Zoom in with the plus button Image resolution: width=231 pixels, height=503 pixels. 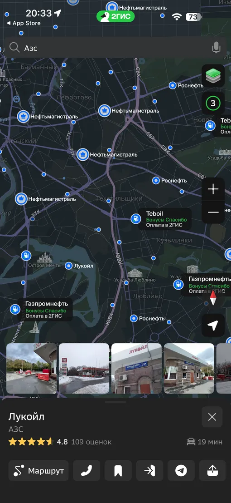click(213, 189)
